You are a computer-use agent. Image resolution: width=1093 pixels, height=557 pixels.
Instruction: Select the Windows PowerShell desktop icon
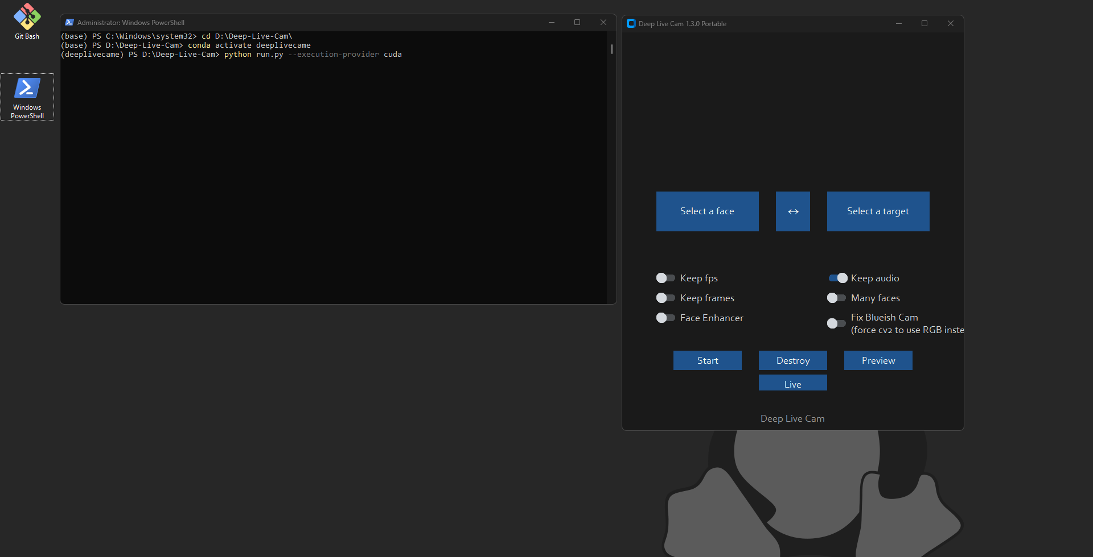pos(27,97)
